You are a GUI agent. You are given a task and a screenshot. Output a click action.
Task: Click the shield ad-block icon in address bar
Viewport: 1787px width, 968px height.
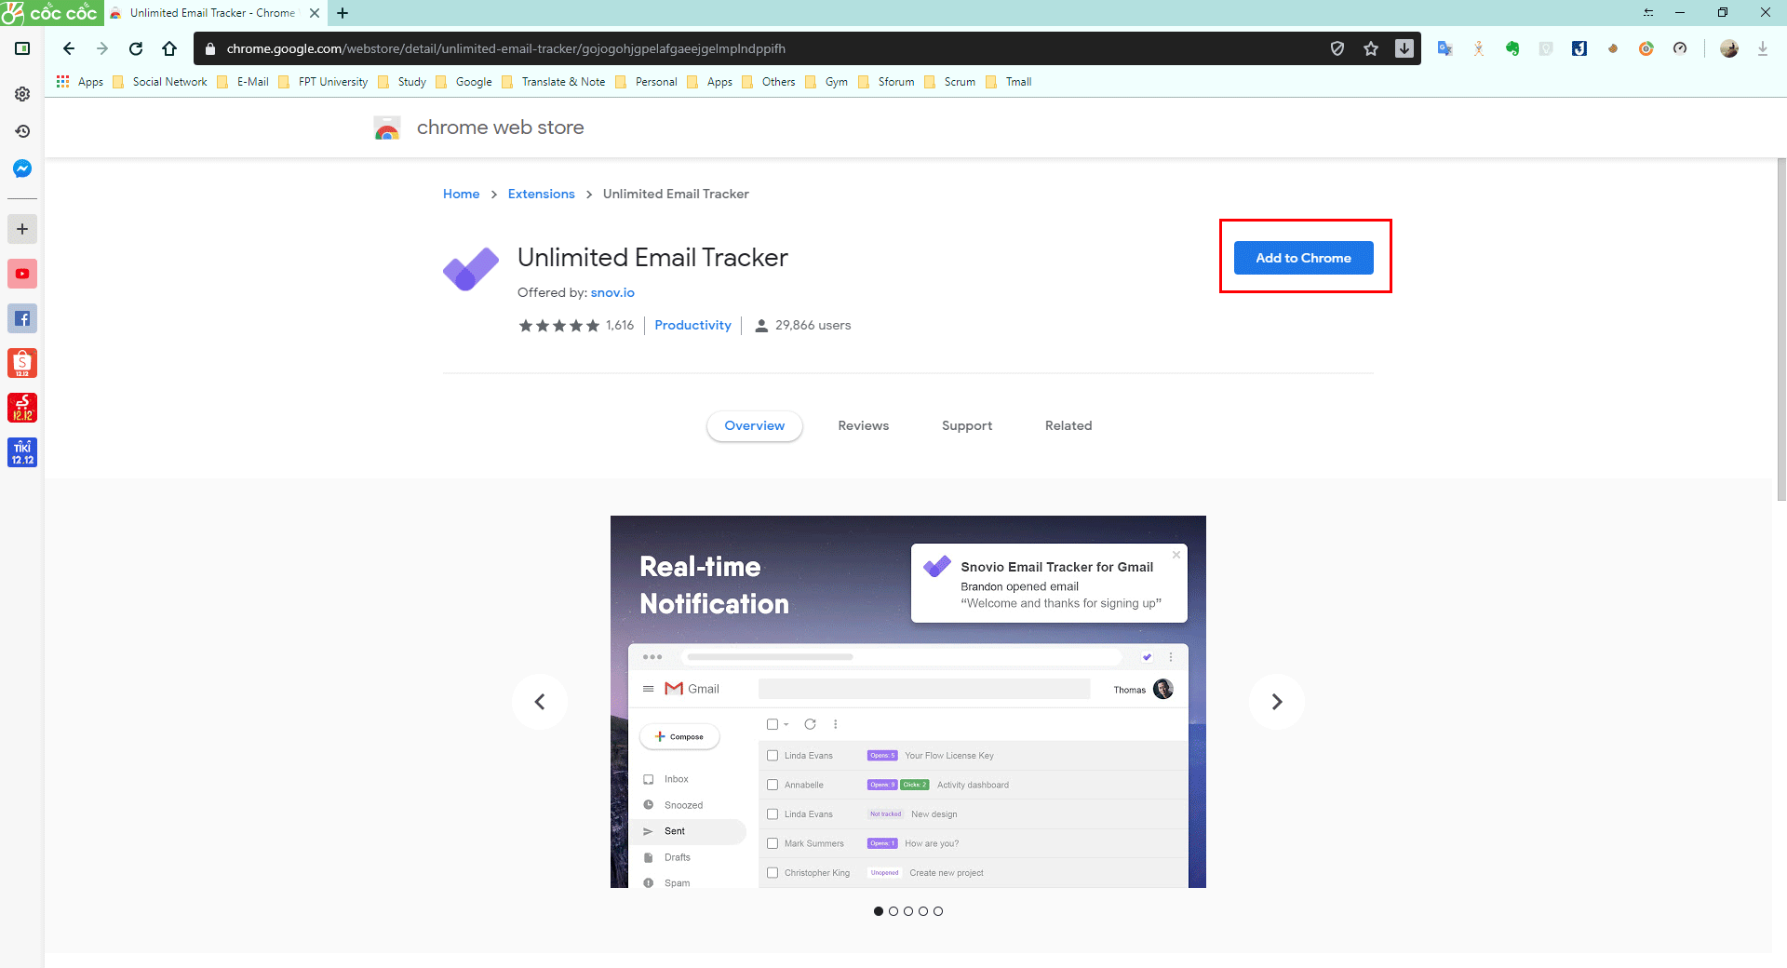tap(1337, 48)
